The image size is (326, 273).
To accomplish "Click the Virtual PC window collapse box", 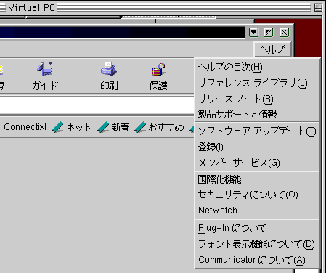I will [x=318, y=7].
